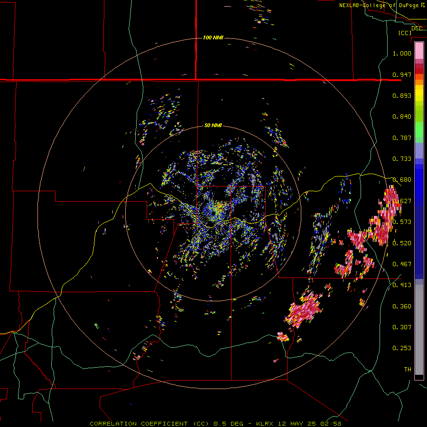Viewport: 427px width, 427px height.
Task: Click the 0.947 scale value
Action: click(x=402, y=74)
